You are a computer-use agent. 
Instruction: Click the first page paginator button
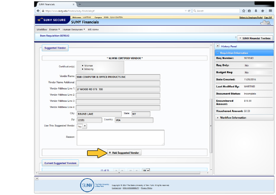pyautogui.click(x=116, y=170)
